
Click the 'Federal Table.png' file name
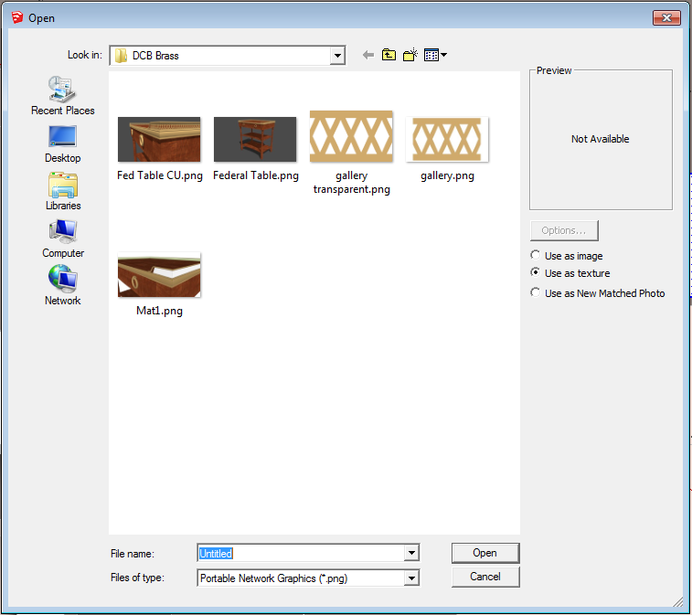click(x=256, y=175)
